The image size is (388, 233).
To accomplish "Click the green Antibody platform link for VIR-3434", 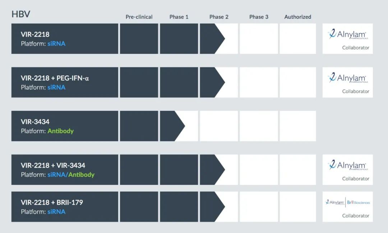I will coord(60,131).
